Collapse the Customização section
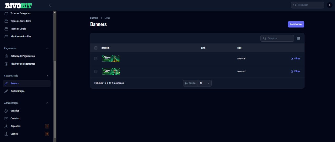Screen dimensions: 335x142 click(x=47, y=76)
